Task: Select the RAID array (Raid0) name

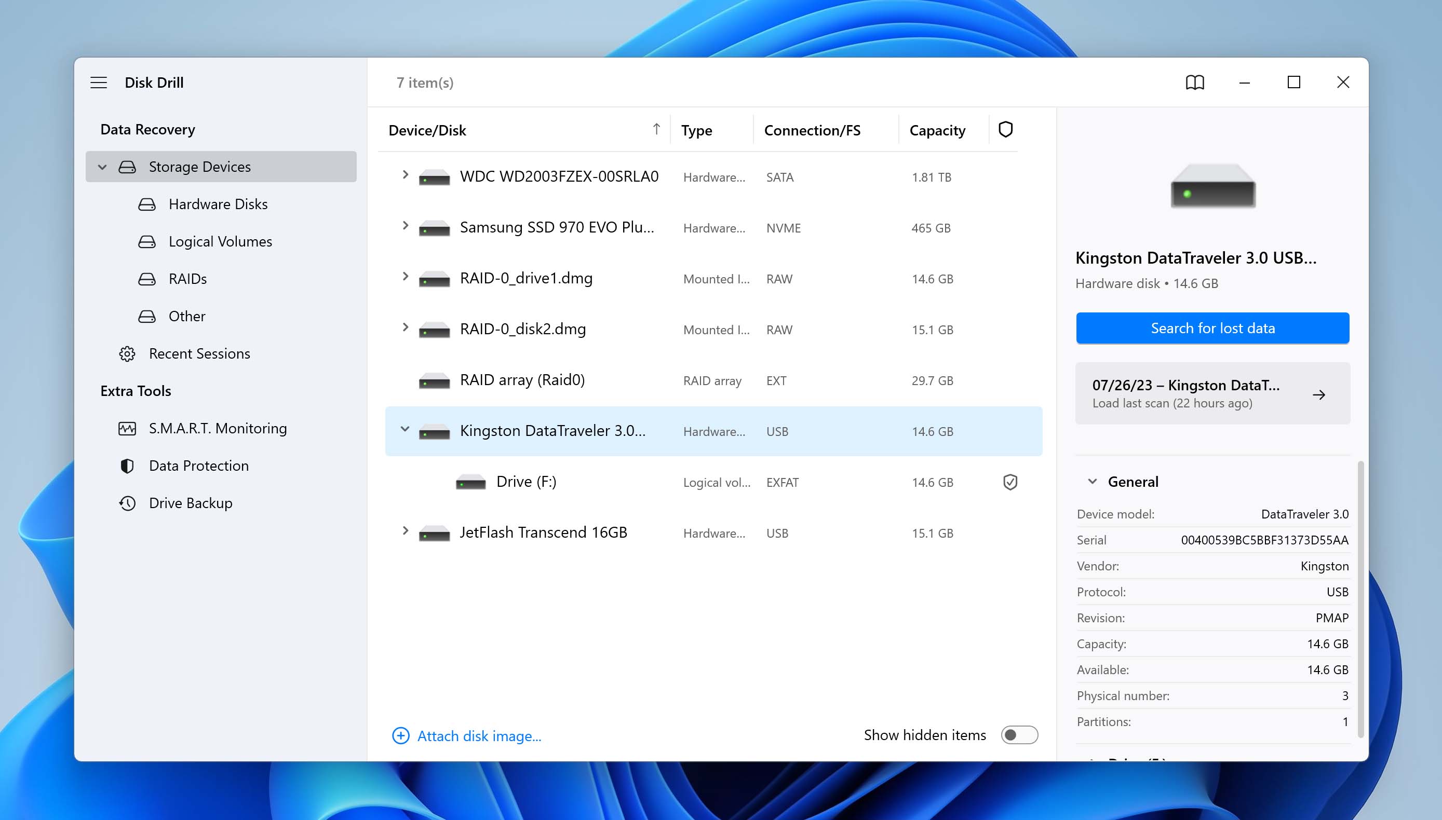Action: click(522, 380)
